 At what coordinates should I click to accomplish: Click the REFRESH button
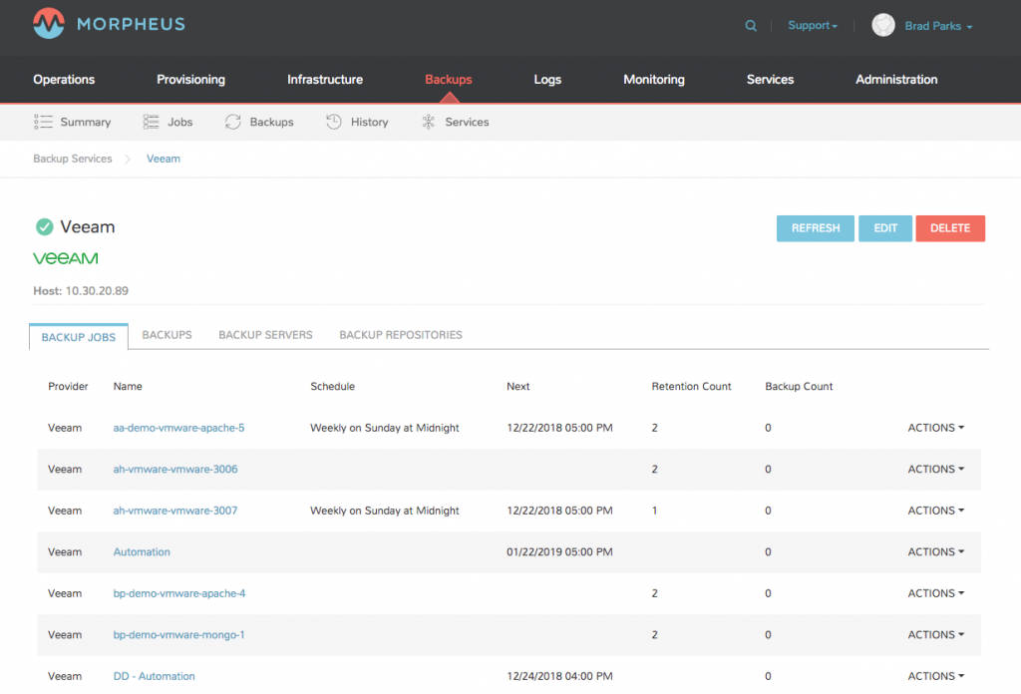tap(815, 227)
